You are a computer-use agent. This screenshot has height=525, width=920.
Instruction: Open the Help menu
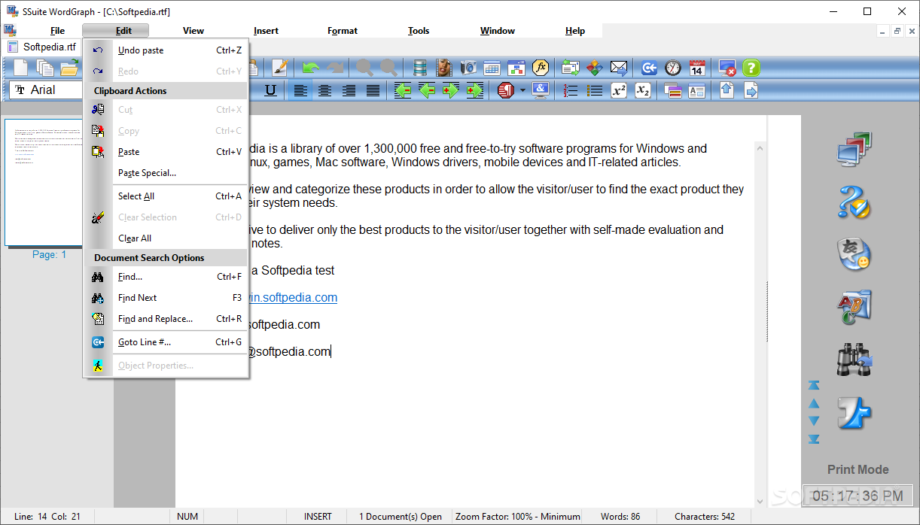coord(575,31)
